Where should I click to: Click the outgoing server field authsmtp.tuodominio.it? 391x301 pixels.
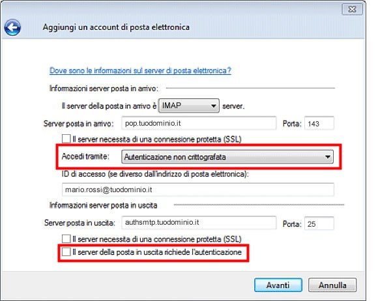[x=199, y=222]
